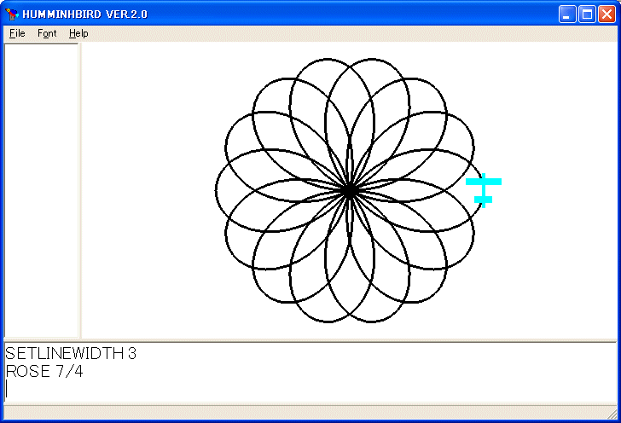This screenshot has height=423, width=621.
Task: Minimize the Humminhbird window
Action: tap(567, 14)
